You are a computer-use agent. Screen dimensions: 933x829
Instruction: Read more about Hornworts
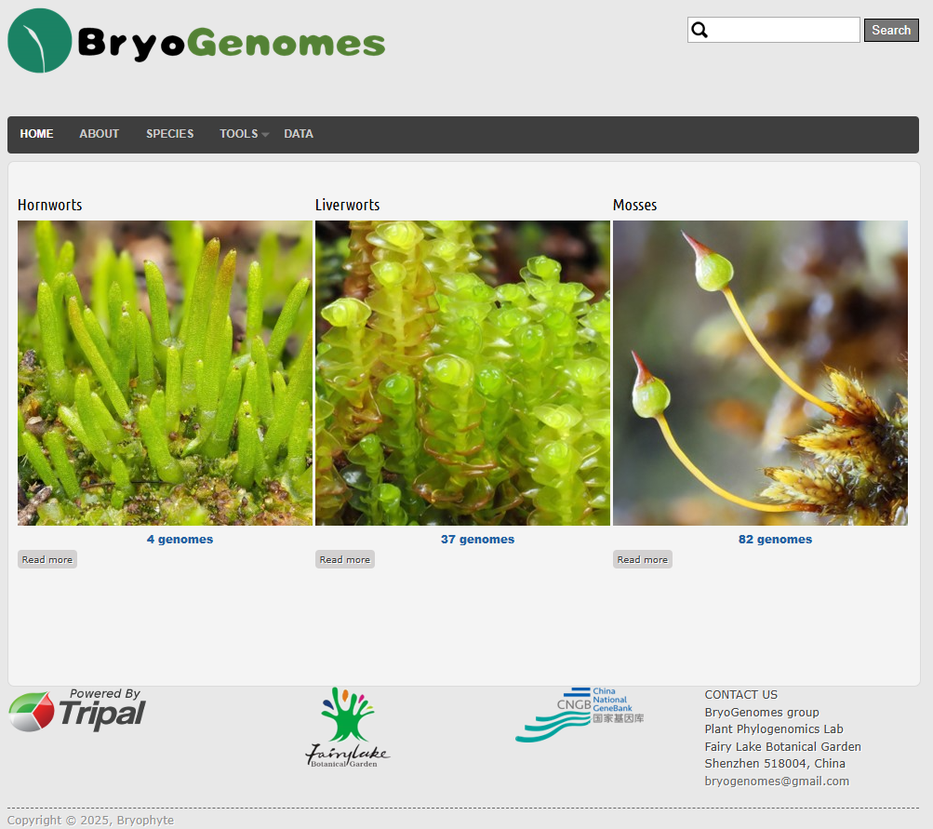pos(47,559)
